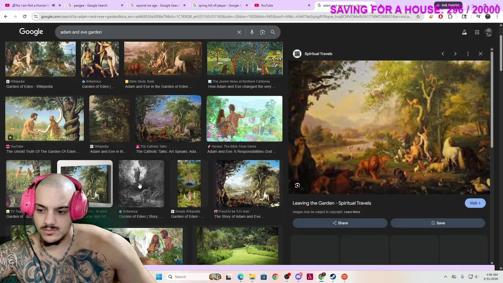
Task: Bookmark this page with the star icon
Action: 418,17
